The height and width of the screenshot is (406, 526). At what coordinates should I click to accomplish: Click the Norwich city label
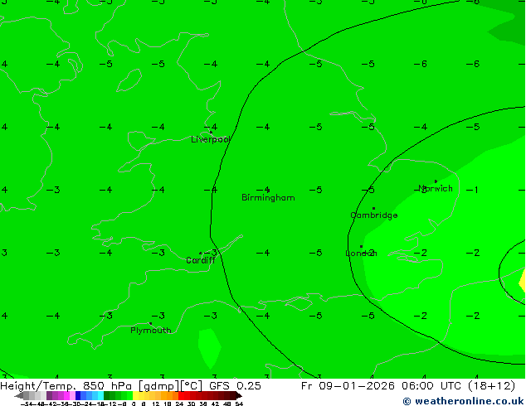tap(436, 189)
